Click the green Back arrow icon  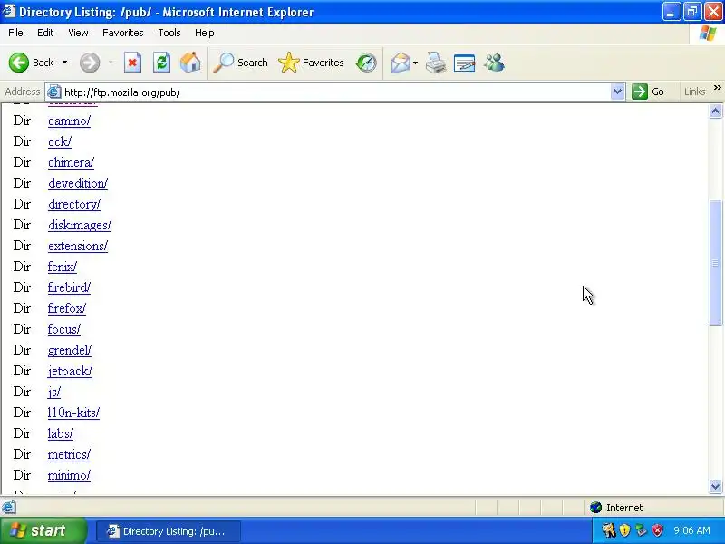click(x=19, y=63)
